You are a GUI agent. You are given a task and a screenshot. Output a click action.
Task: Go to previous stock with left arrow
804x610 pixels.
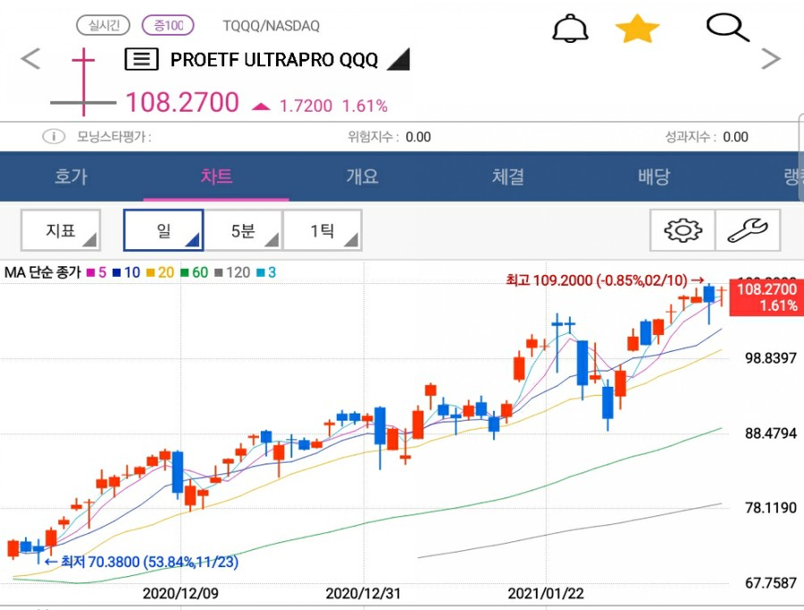[30, 58]
